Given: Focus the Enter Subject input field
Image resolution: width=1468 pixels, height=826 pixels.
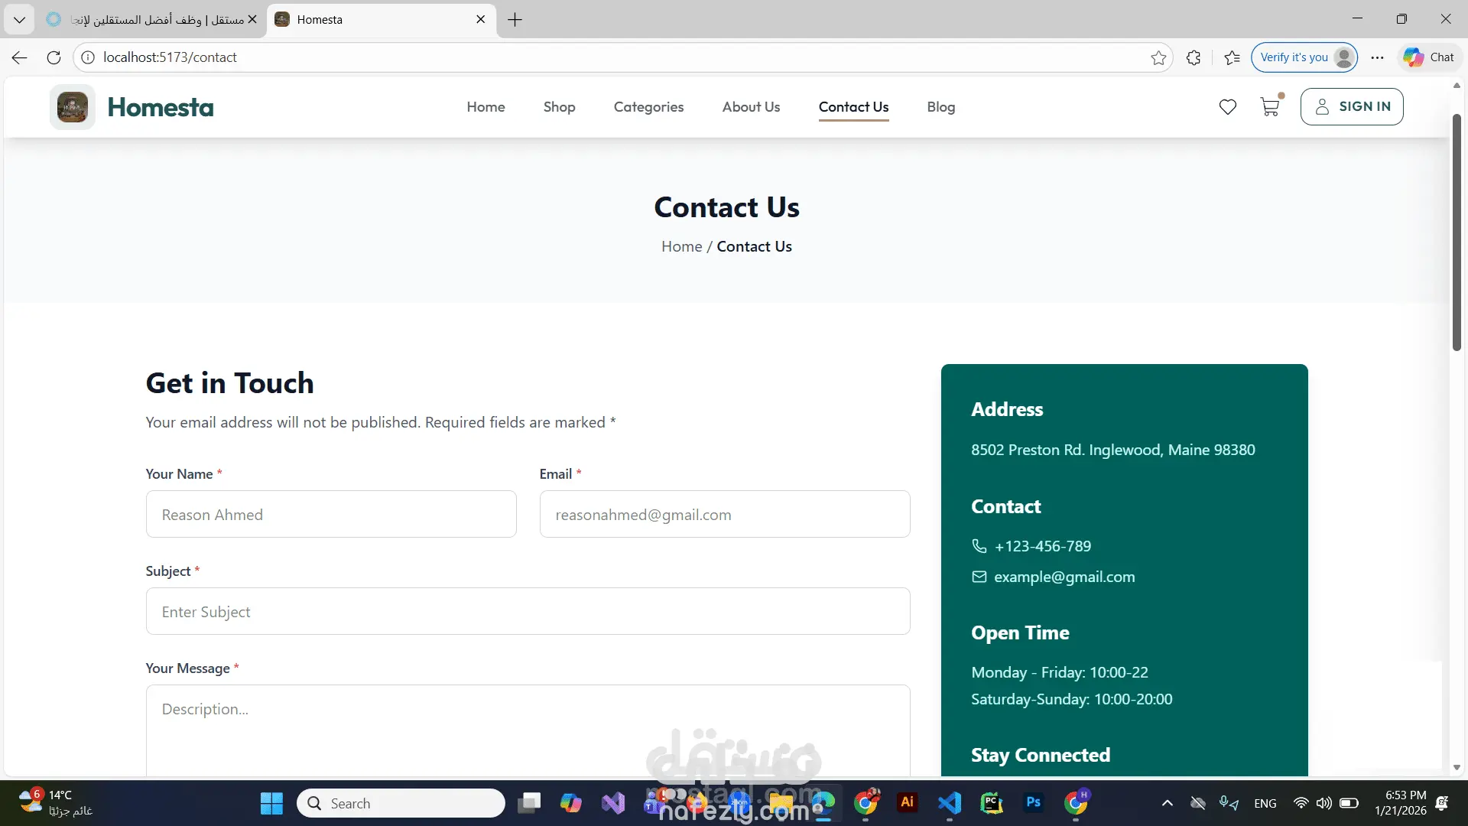Looking at the screenshot, I should (x=528, y=611).
